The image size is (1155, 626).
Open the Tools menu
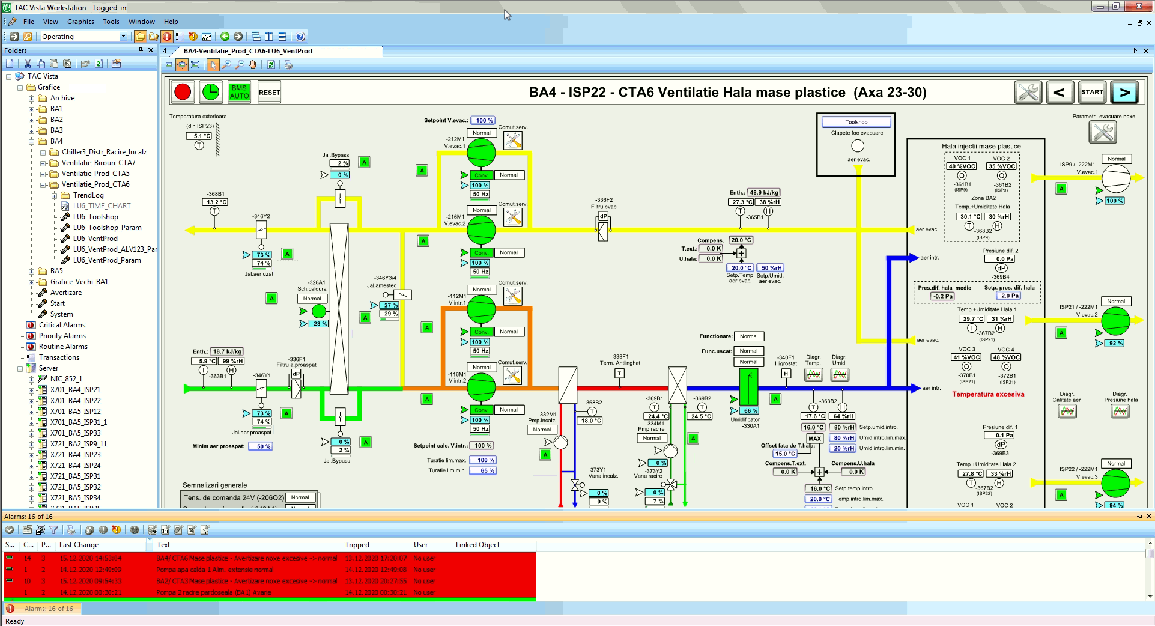point(111,22)
